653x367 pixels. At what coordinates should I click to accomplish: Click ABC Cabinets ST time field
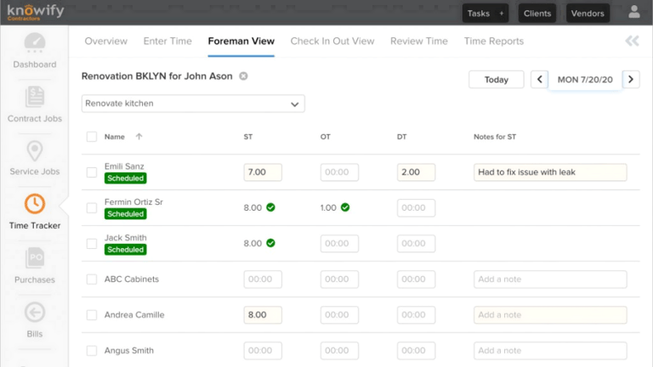tap(263, 279)
